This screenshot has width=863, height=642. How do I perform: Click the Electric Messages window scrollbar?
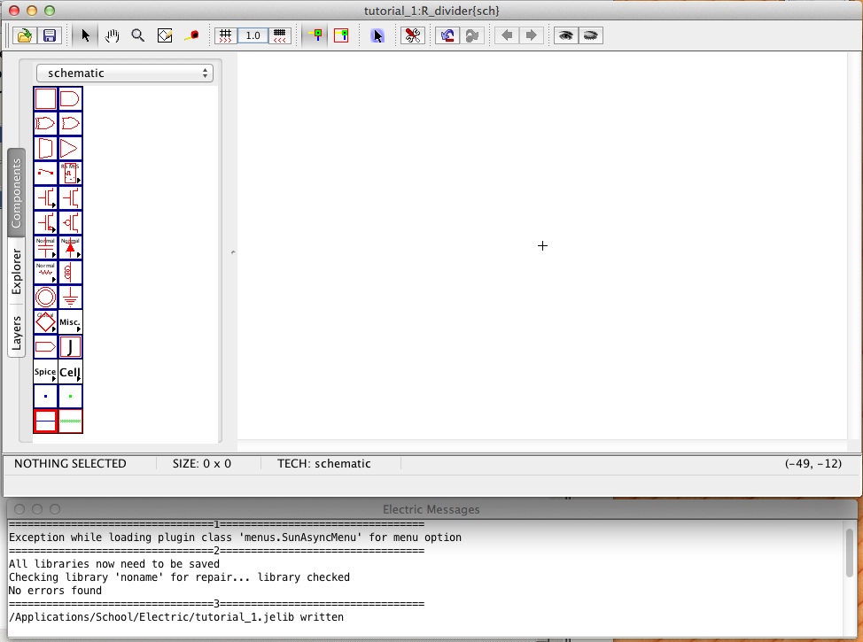tap(850, 553)
